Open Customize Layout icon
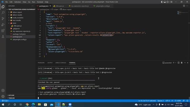 (x=171, y=2)
